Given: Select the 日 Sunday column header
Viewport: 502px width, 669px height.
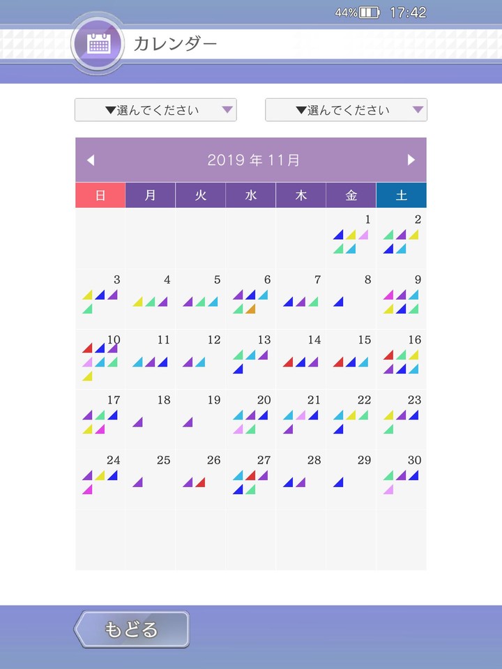Looking at the screenshot, I should tap(100, 195).
